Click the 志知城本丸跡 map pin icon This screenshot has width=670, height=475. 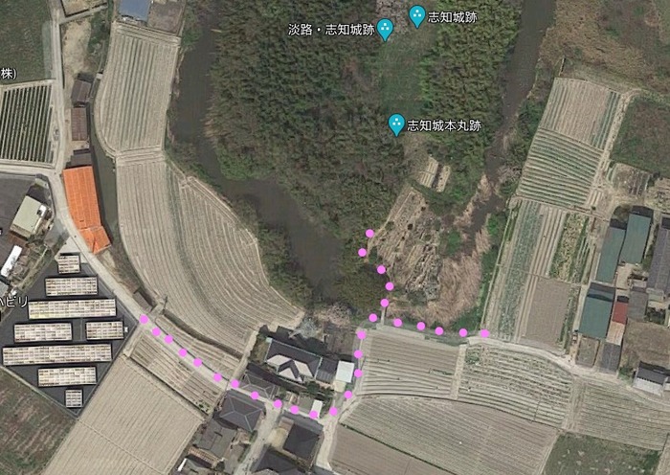click(x=396, y=124)
